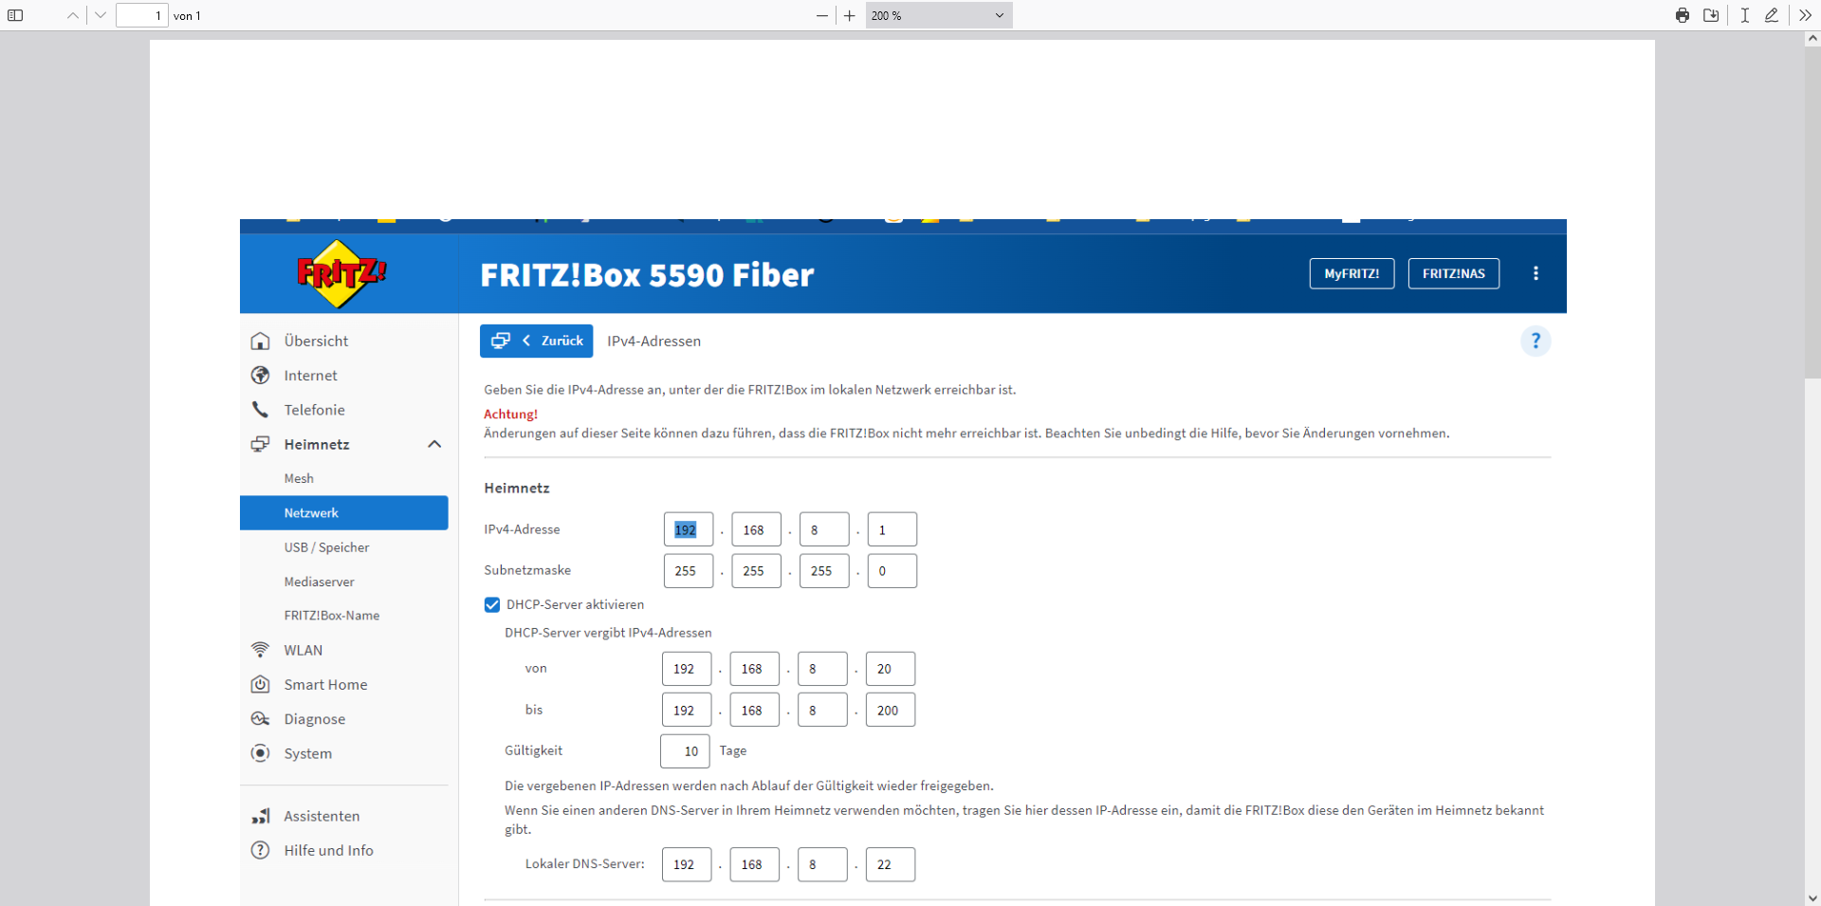Open the Smart Home menu
This screenshot has height=906, width=1821.
(x=325, y=684)
